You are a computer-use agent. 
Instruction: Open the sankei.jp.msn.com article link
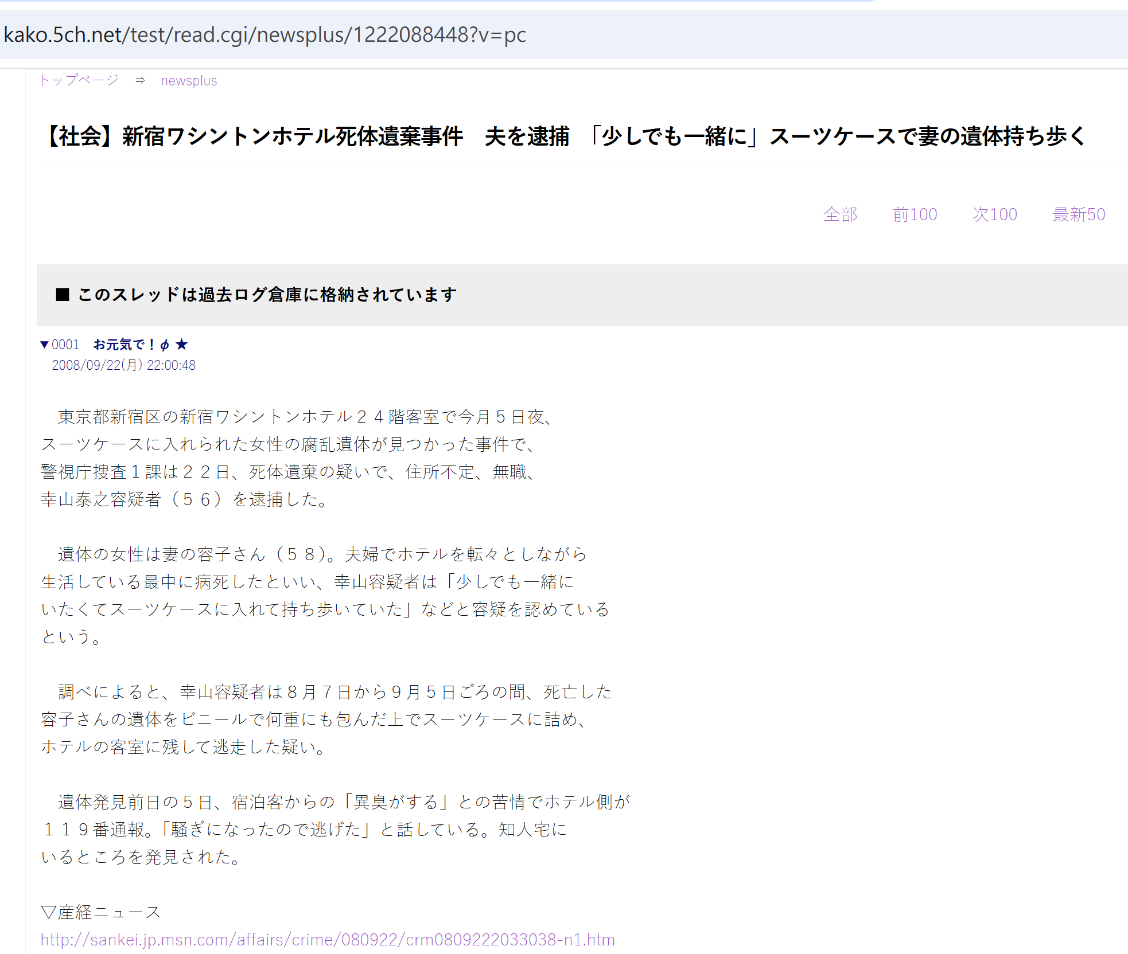pos(328,940)
